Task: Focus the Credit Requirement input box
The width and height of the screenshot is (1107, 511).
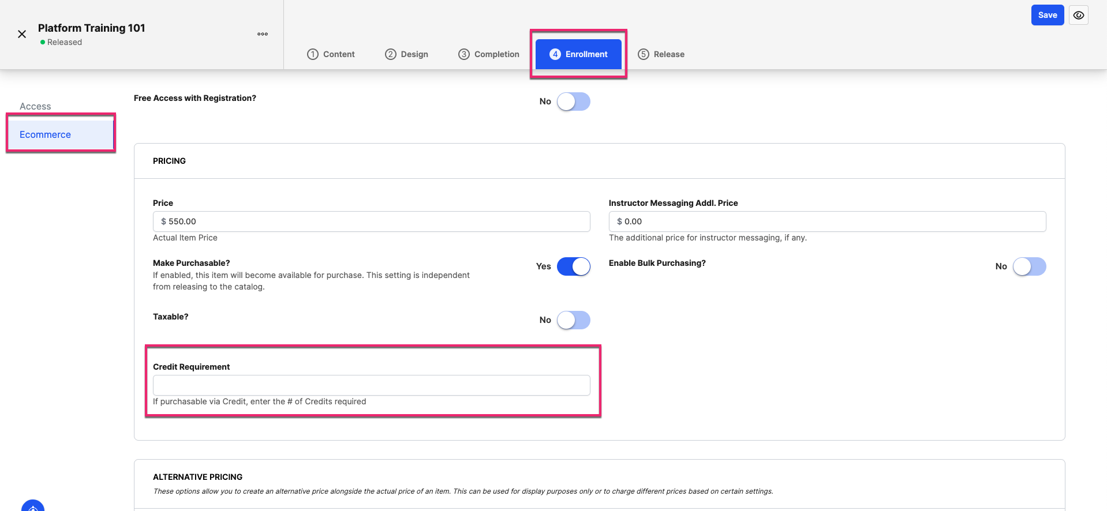Action: point(371,385)
